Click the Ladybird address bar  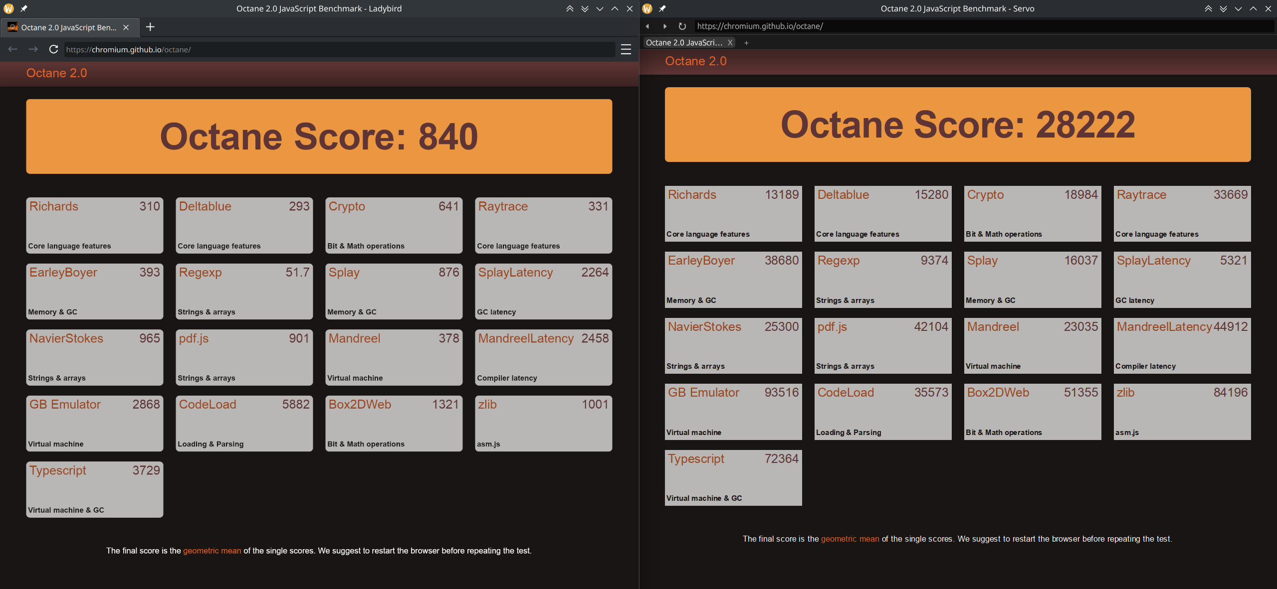click(339, 49)
